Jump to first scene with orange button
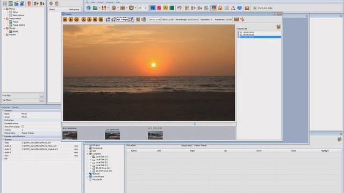 (65, 19)
